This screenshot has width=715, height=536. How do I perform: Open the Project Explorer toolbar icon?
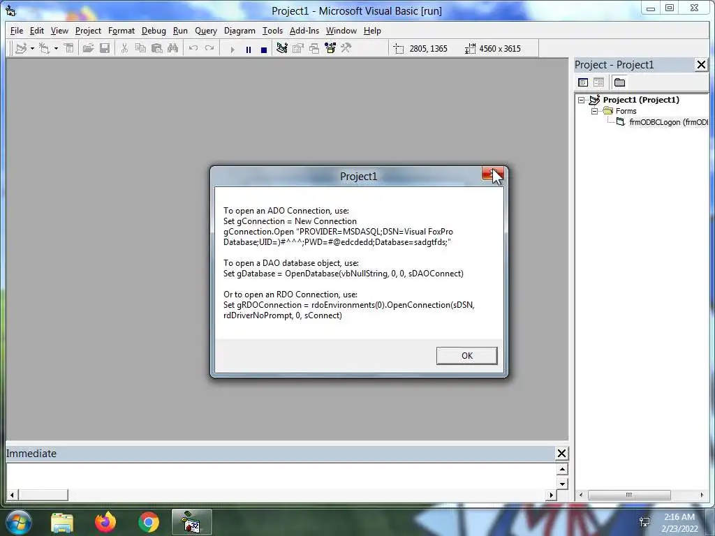click(282, 48)
